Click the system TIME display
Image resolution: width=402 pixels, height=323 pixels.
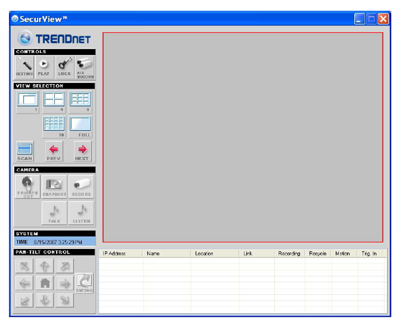55,242
